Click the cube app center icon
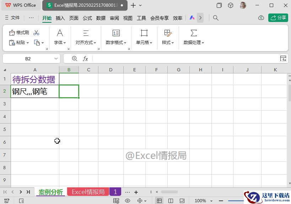This screenshot has height=204, width=291. tap(231, 5)
